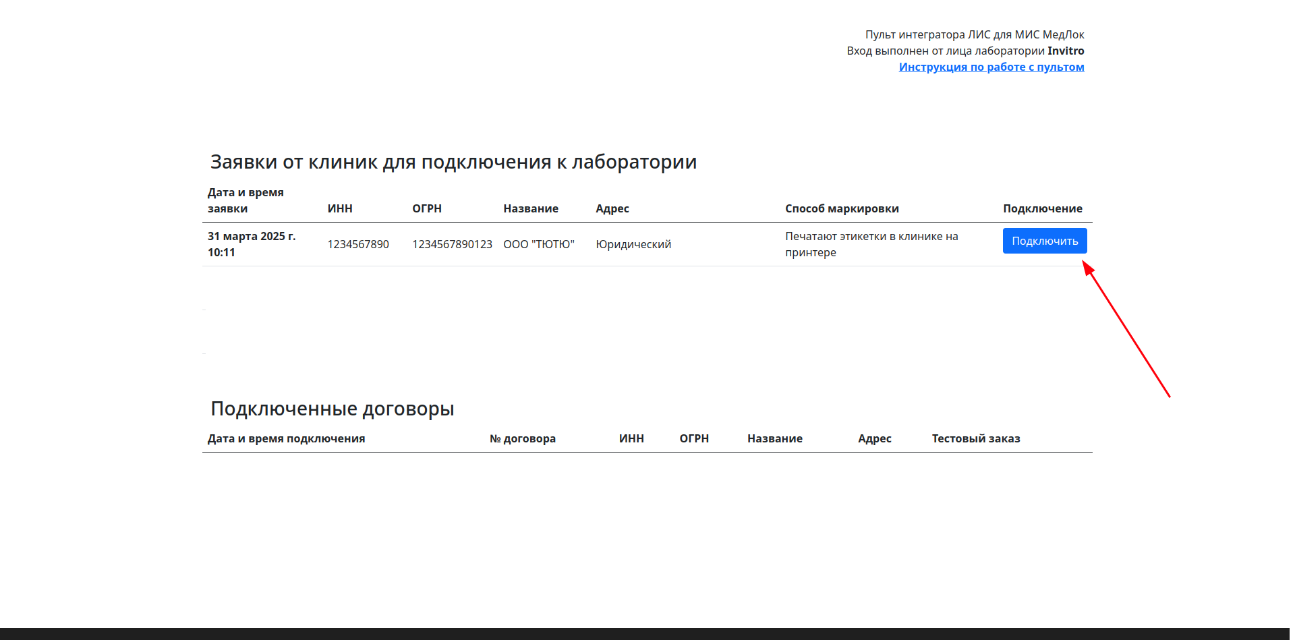Select the Дата и время подключения header
Viewport: 1295px width, 640px height.
[286, 438]
